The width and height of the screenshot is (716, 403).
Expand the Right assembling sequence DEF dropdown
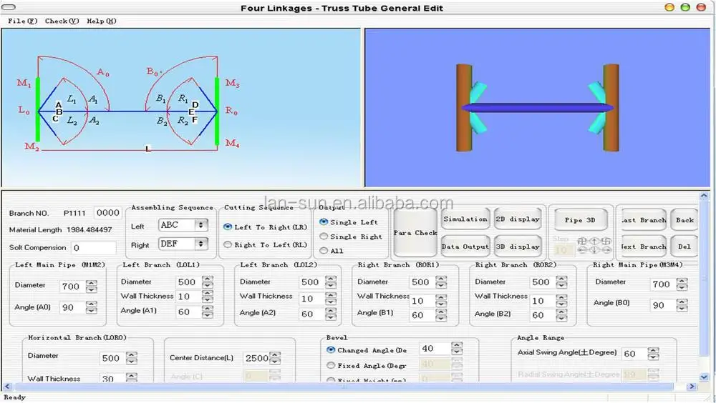pyautogui.click(x=200, y=244)
